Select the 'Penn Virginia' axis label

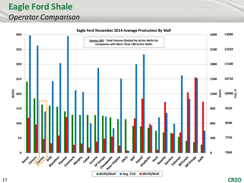click(113, 163)
